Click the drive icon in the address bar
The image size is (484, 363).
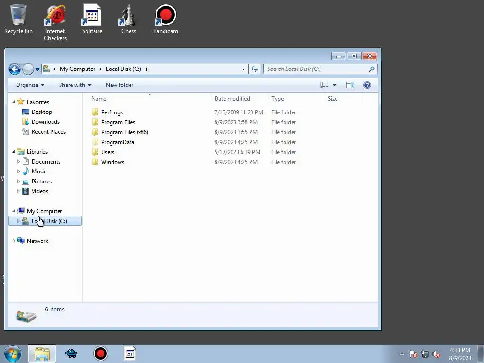46,69
